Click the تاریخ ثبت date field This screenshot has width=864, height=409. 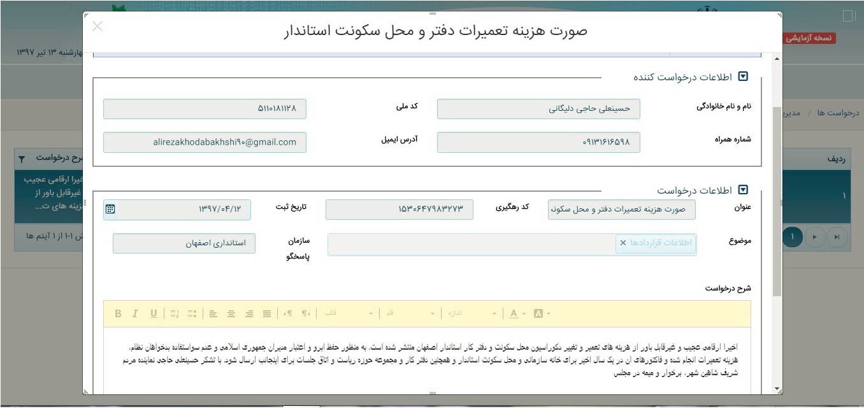tap(177, 210)
